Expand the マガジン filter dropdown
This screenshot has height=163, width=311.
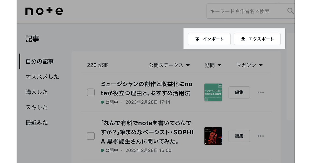click(249, 65)
